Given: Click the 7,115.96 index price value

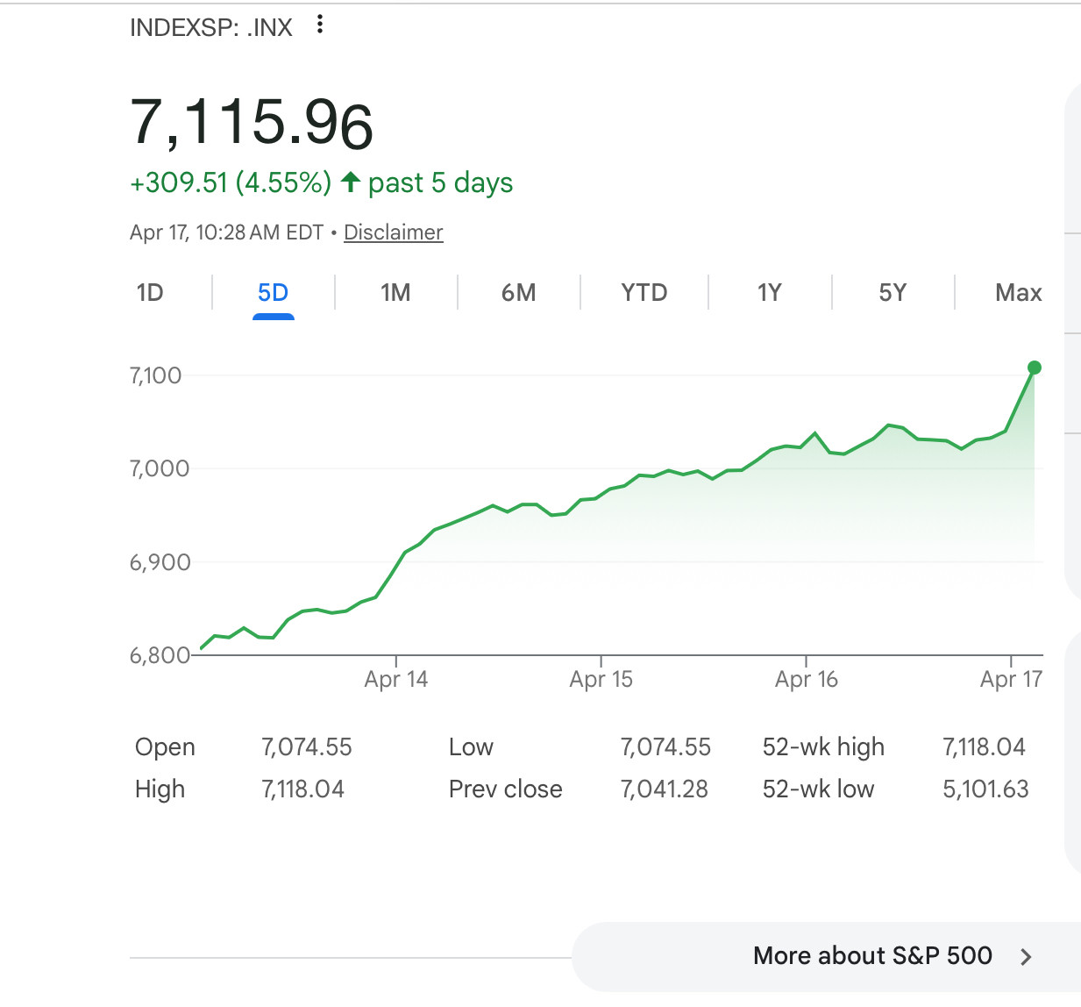Looking at the screenshot, I should pyautogui.click(x=252, y=122).
